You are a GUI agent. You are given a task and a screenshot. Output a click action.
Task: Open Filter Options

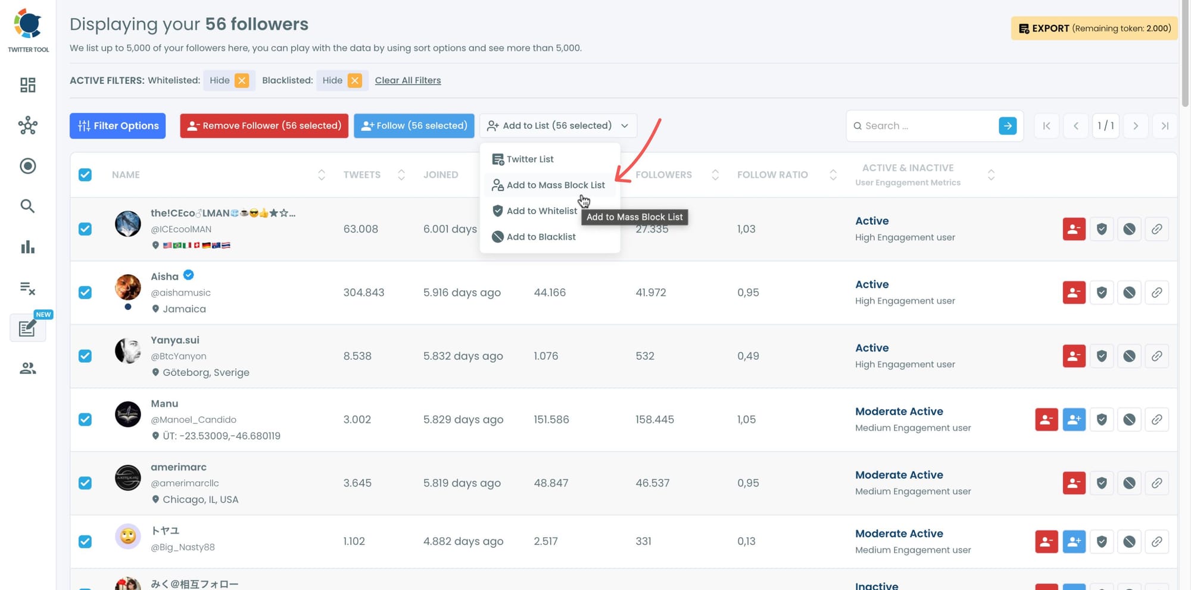117,125
